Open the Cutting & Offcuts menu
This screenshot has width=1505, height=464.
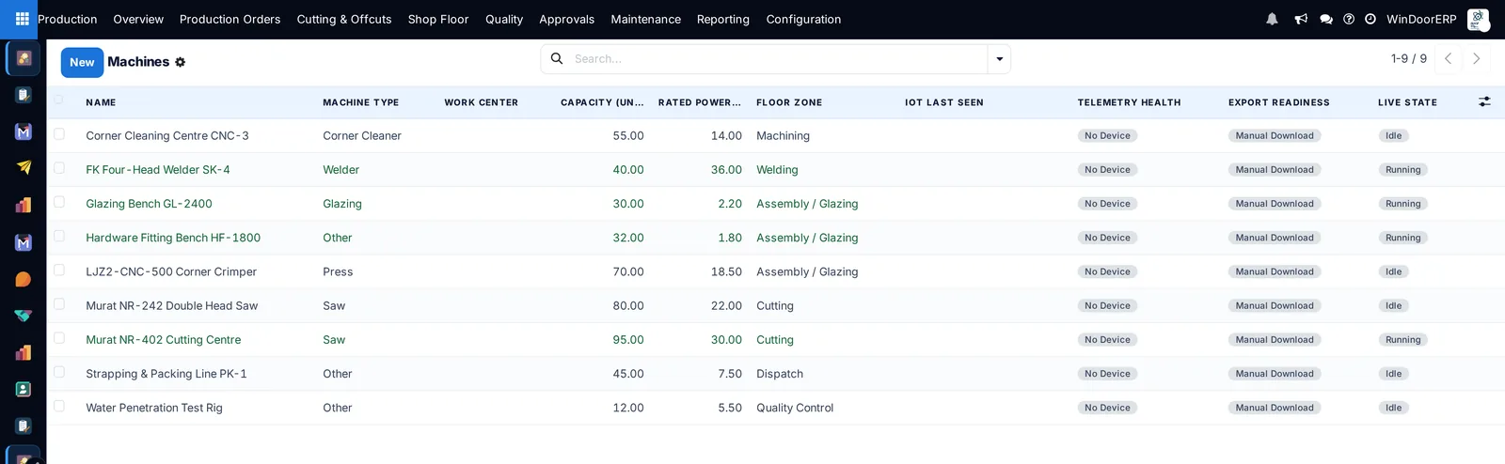click(344, 19)
